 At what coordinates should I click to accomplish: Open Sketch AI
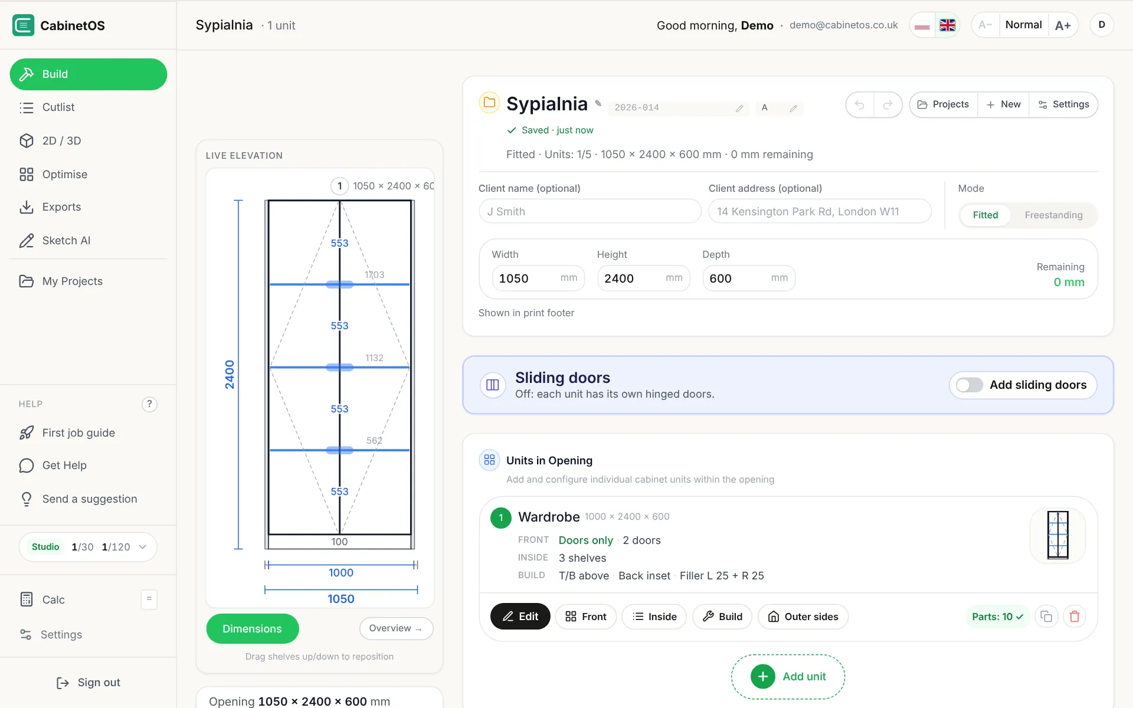coord(89,241)
